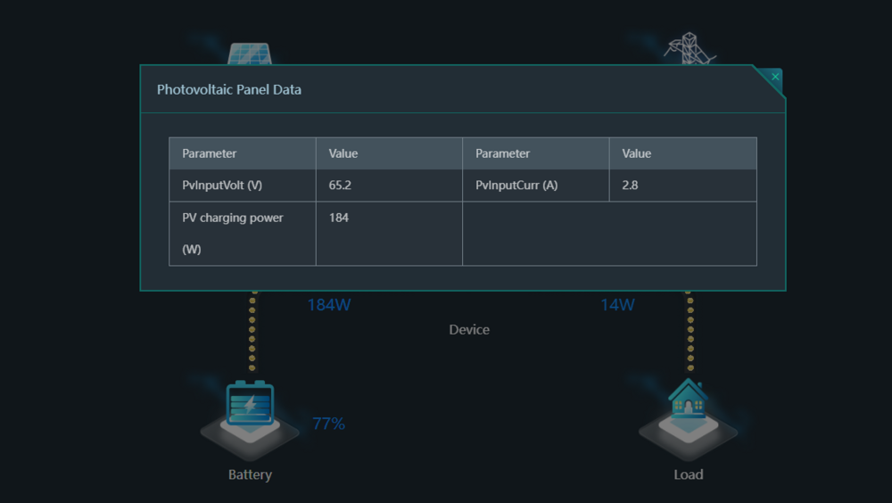Select the Photovoltaic Panel Data title
The image size is (892, 503).
229,89
